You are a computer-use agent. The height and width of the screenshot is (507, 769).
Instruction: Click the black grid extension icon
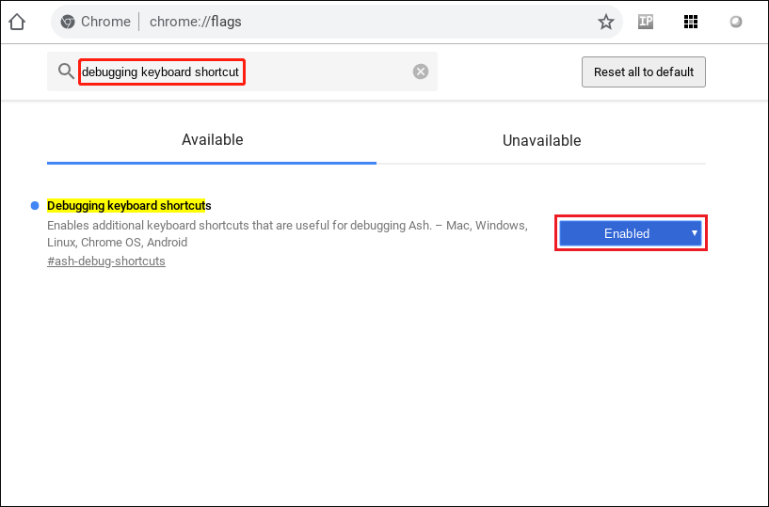[691, 22]
